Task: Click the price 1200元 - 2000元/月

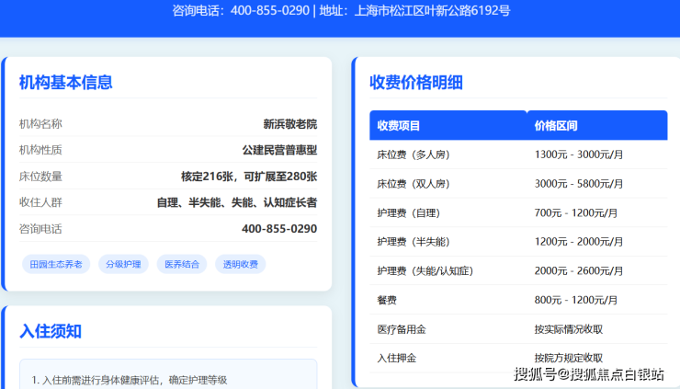Action: point(579,242)
